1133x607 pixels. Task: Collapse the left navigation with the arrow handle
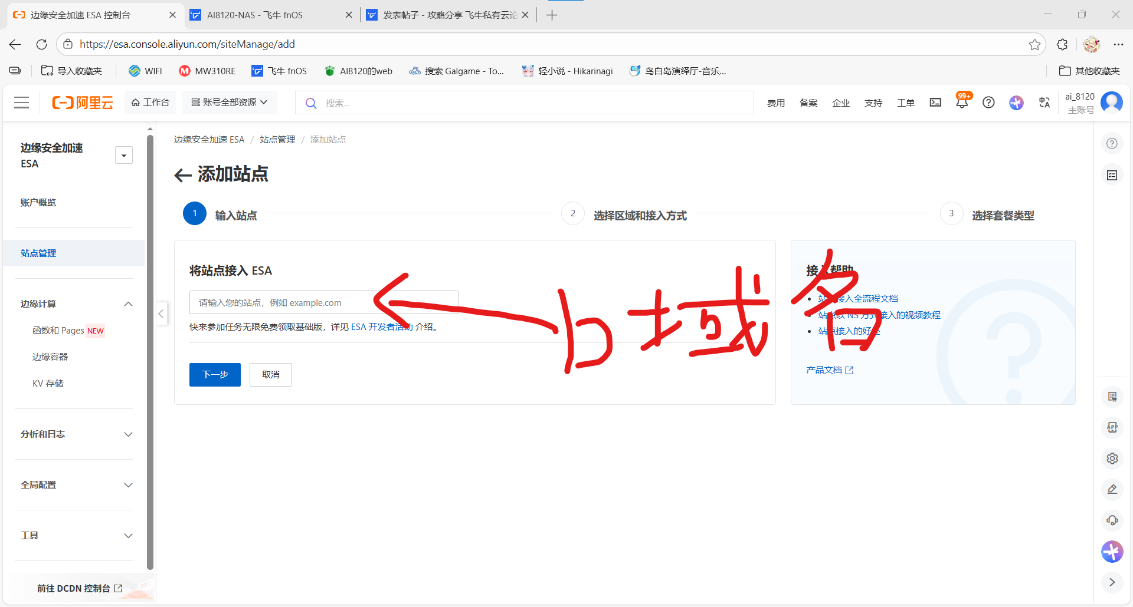(x=161, y=314)
